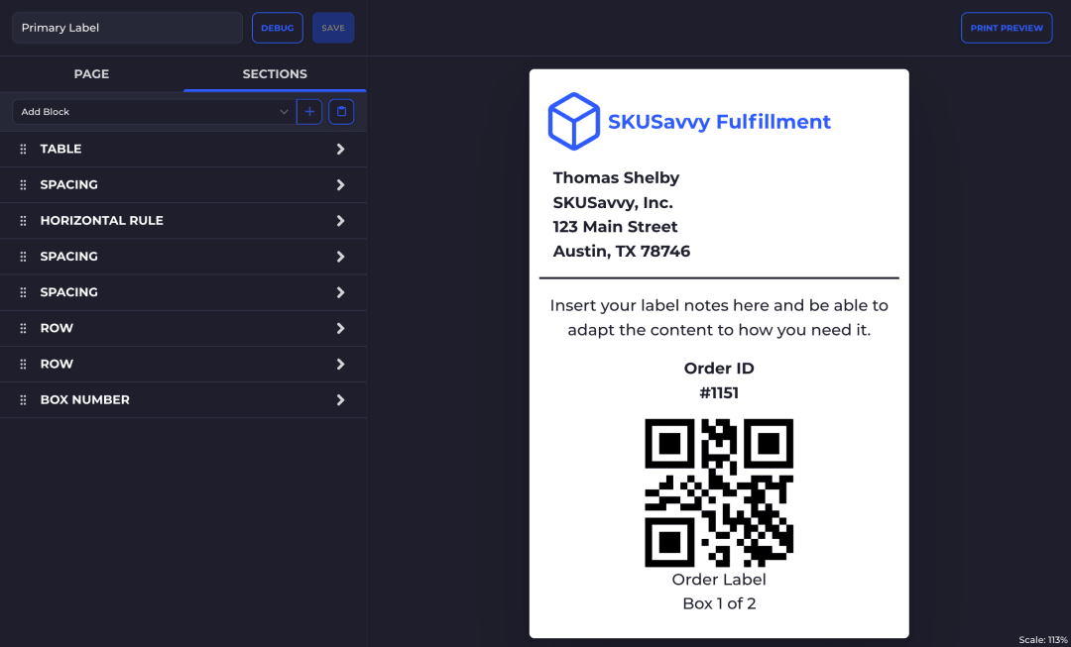Image resolution: width=1071 pixels, height=647 pixels.
Task: Click 'SKUSavvy, Inc.' address line
Action: click(613, 203)
